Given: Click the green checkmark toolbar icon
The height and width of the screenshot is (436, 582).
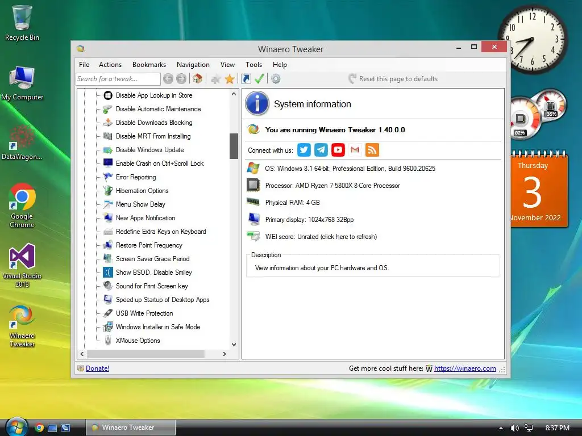Looking at the screenshot, I should pos(259,78).
